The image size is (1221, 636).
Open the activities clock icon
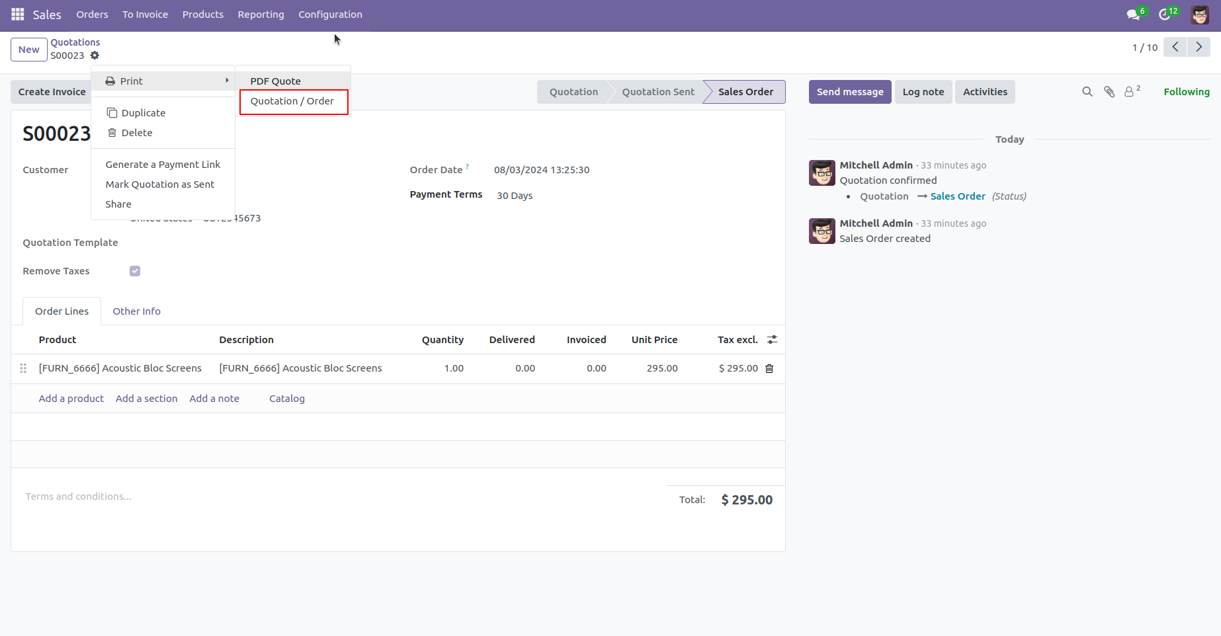point(1165,13)
